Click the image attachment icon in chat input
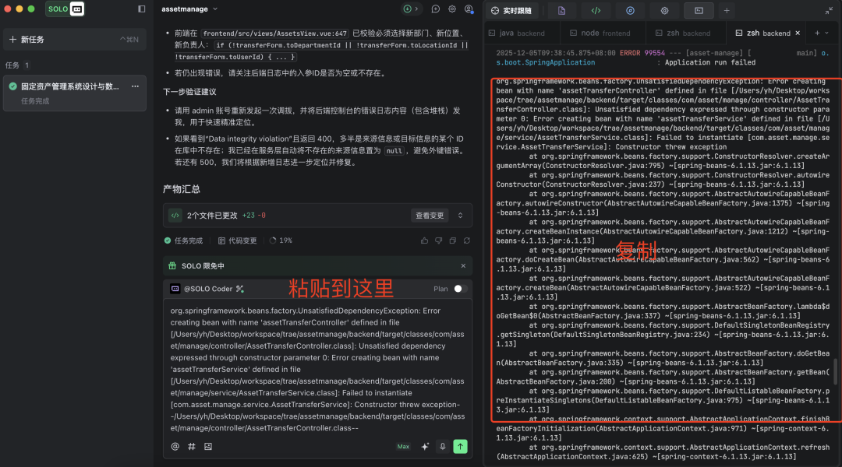842x467 pixels. (x=207, y=446)
